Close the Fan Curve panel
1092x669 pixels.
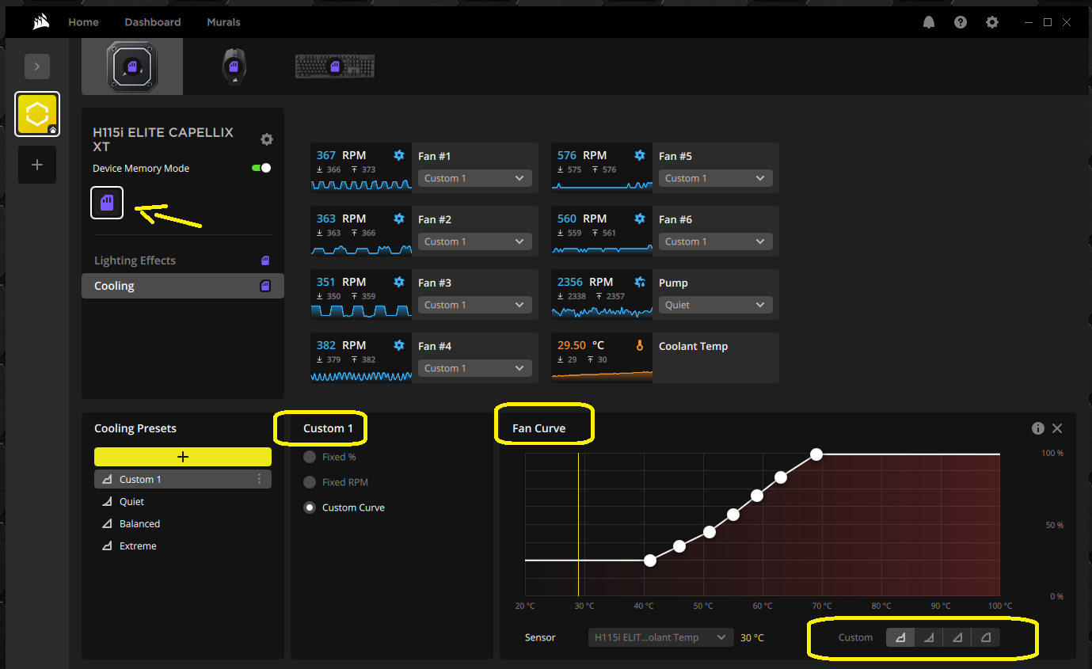pyautogui.click(x=1057, y=428)
